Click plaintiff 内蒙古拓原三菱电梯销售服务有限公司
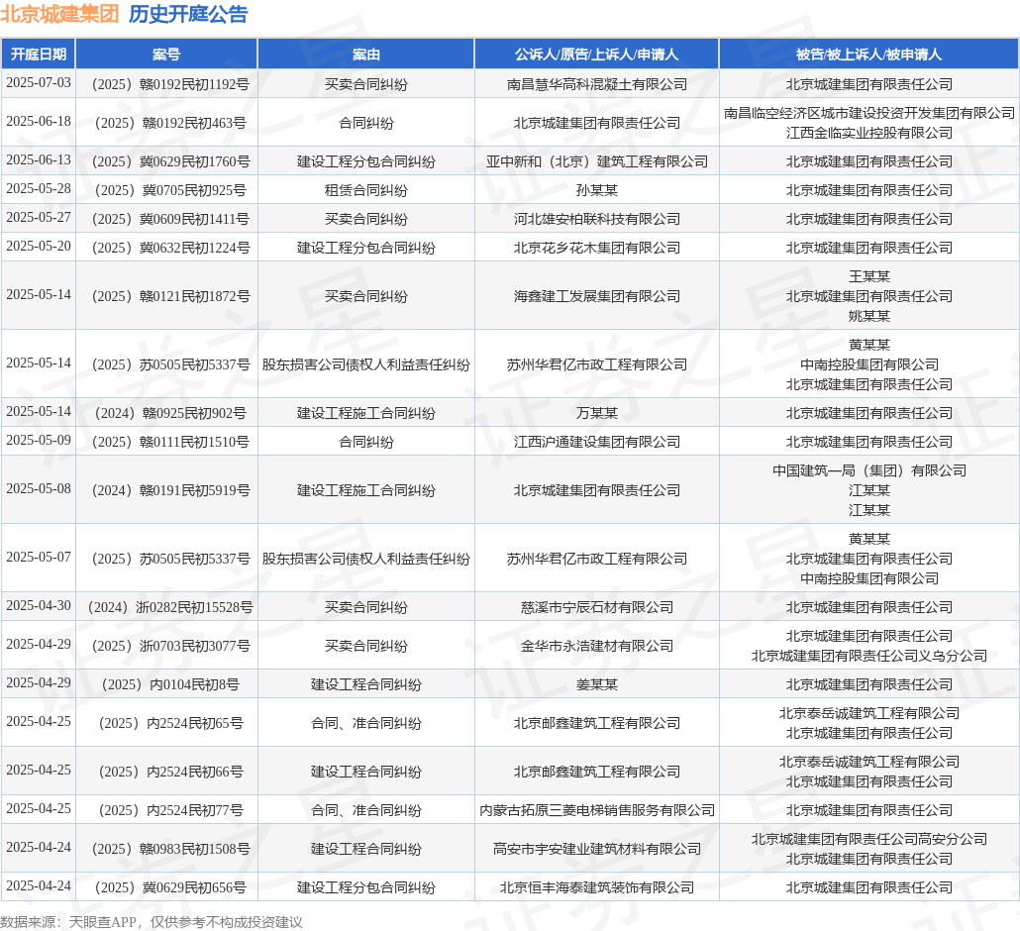1020x931 pixels. click(x=596, y=810)
